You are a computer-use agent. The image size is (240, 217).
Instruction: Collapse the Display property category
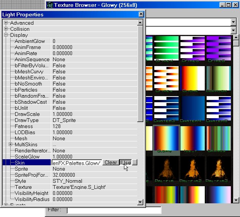point(6,35)
